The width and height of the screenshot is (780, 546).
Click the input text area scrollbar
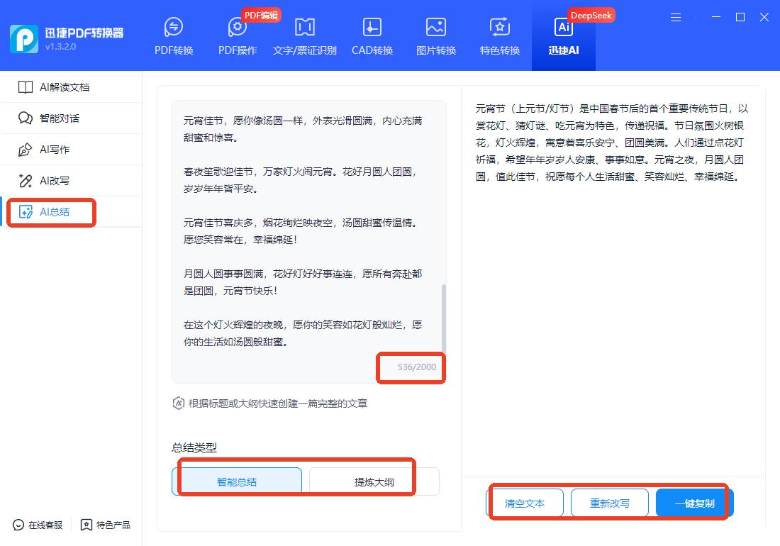(x=444, y=319)
